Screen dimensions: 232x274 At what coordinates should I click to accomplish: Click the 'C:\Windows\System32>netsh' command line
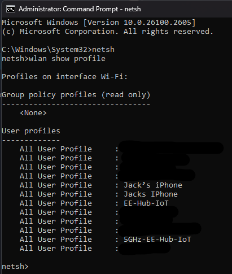pyautogui.click(x=58, y=50)
